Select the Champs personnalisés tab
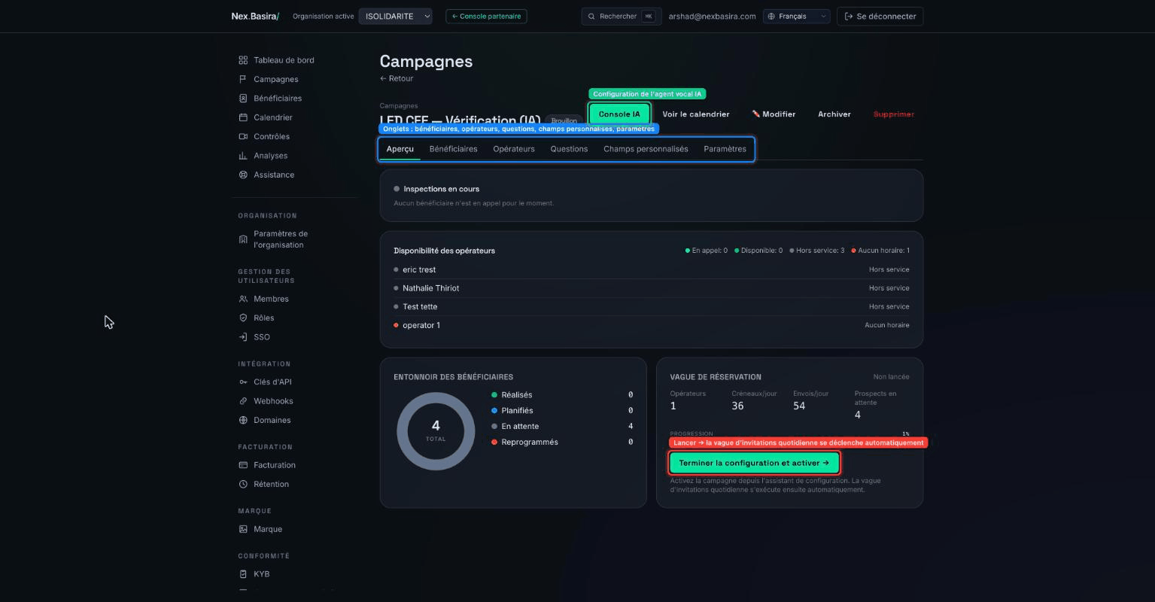This screenshot has height=602, width=1155. pyautogui.click(x=646, y=149)
